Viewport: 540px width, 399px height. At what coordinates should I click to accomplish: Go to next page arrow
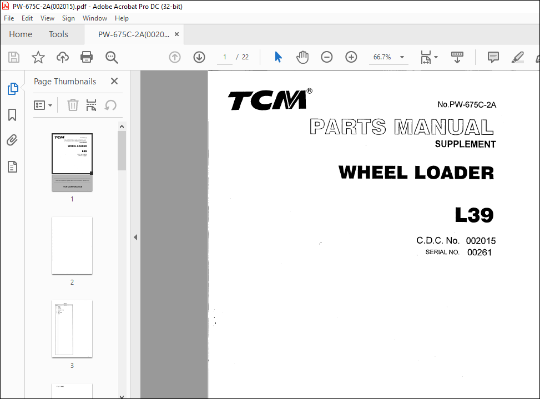coord(199,57)
